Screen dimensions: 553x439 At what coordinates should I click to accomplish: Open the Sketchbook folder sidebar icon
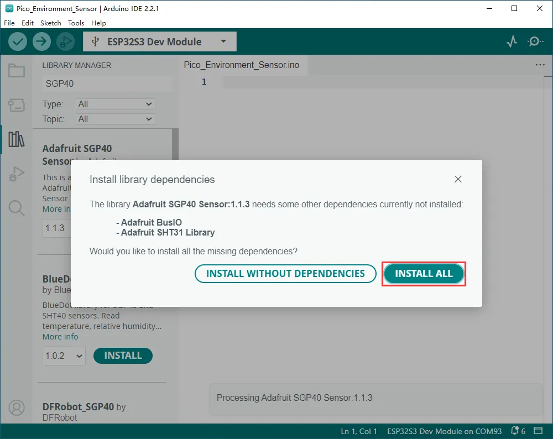point(17,71)
